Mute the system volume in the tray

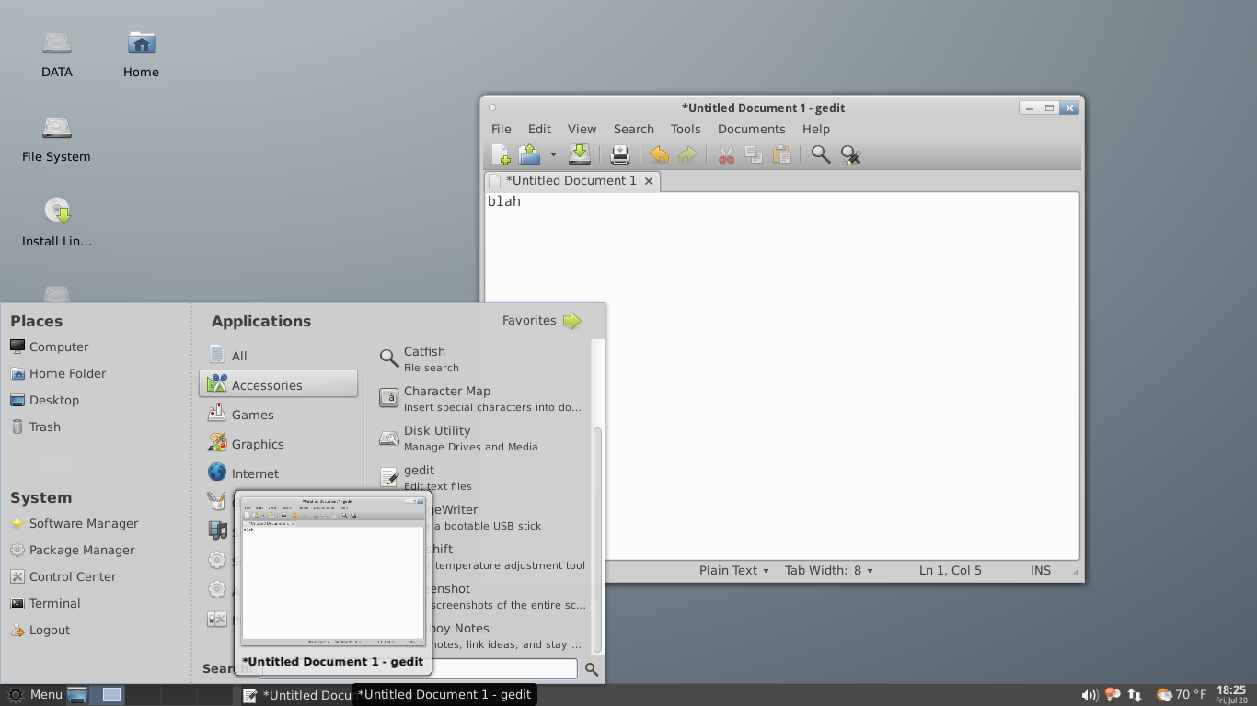1090,694
